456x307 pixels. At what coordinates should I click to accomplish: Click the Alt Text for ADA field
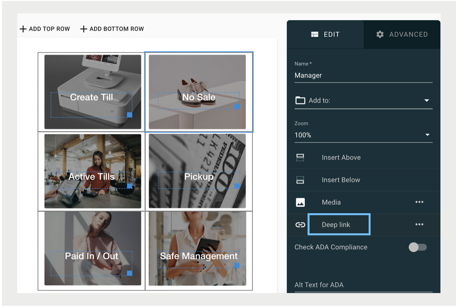coord(363,285)
